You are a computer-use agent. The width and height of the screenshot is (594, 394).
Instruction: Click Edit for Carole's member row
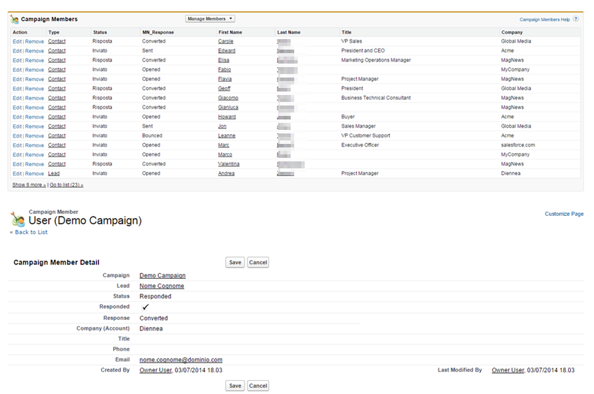pos(17,41)
